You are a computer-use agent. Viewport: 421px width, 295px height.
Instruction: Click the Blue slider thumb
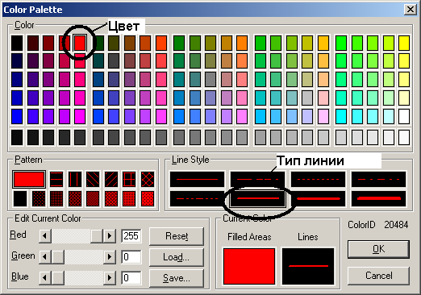click(x=58, y=277)
